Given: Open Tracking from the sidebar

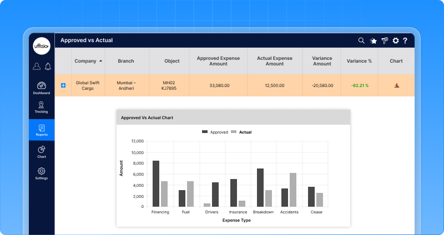Looking at the screenshot, I should coord(42,108).
